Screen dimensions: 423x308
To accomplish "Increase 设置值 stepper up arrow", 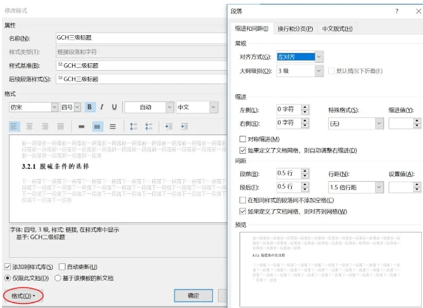I will click(x=417, y=185).
